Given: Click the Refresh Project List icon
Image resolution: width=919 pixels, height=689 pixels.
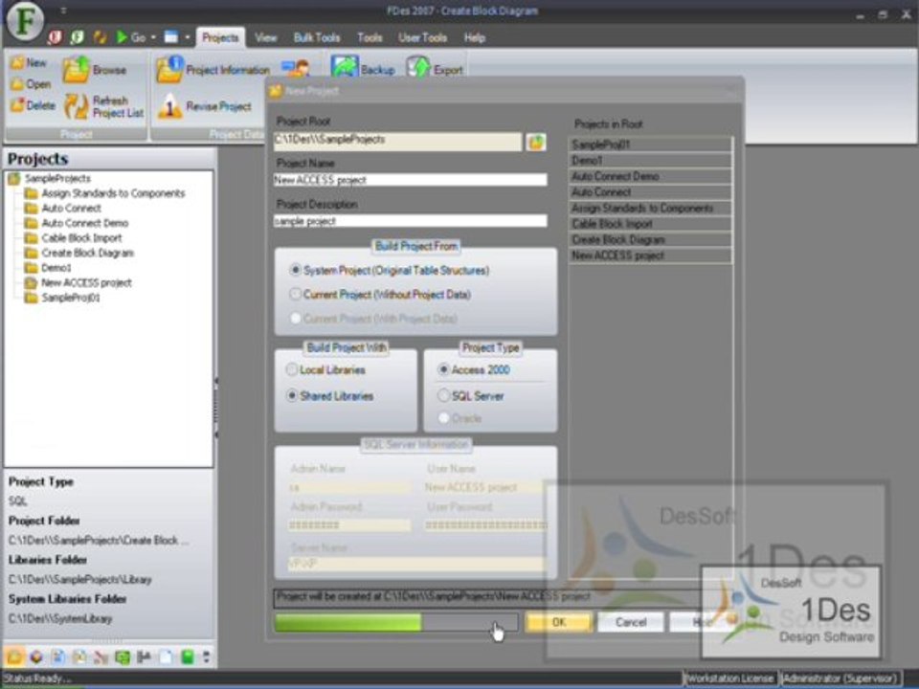Looking at the screenshot, I should click(77, 106).
